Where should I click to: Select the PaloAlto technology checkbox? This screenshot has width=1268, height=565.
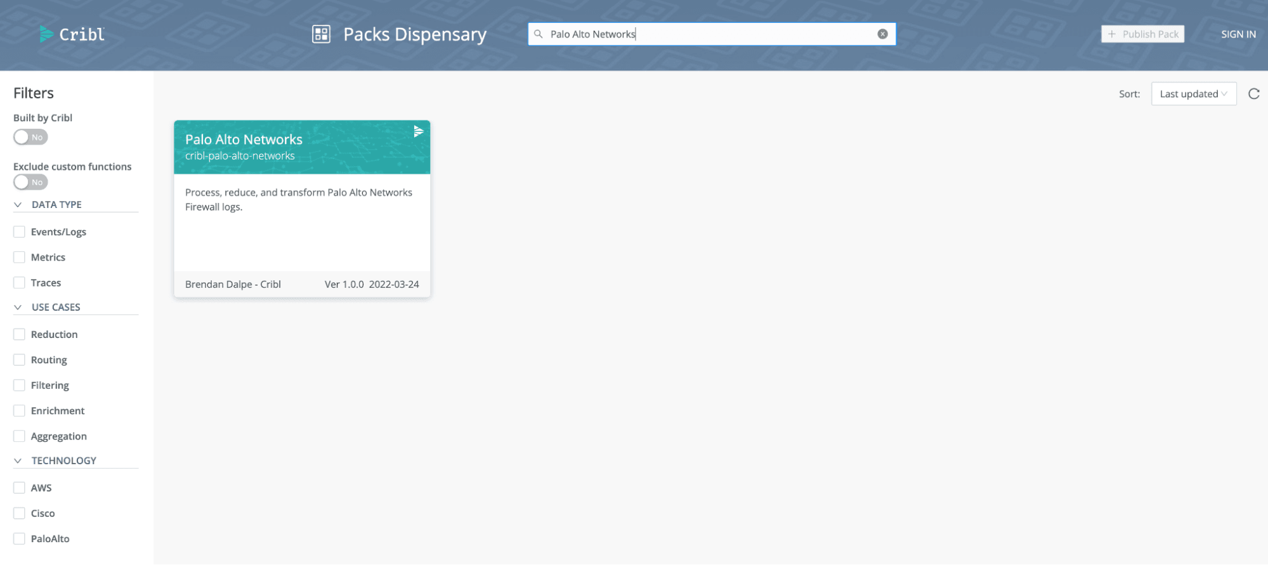(x=20, y=538)
